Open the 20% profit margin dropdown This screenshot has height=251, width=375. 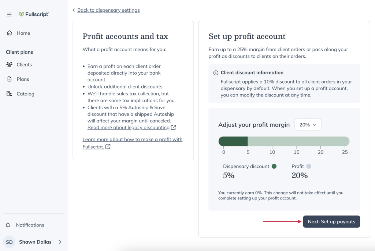pos(308,125)
